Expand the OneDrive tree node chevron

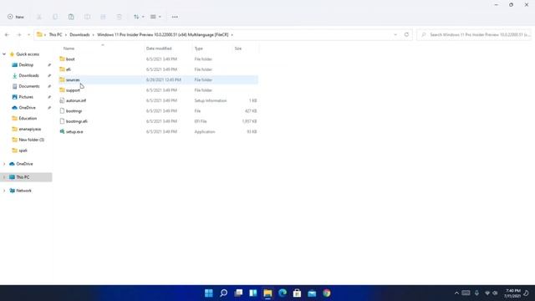[4, 164]
